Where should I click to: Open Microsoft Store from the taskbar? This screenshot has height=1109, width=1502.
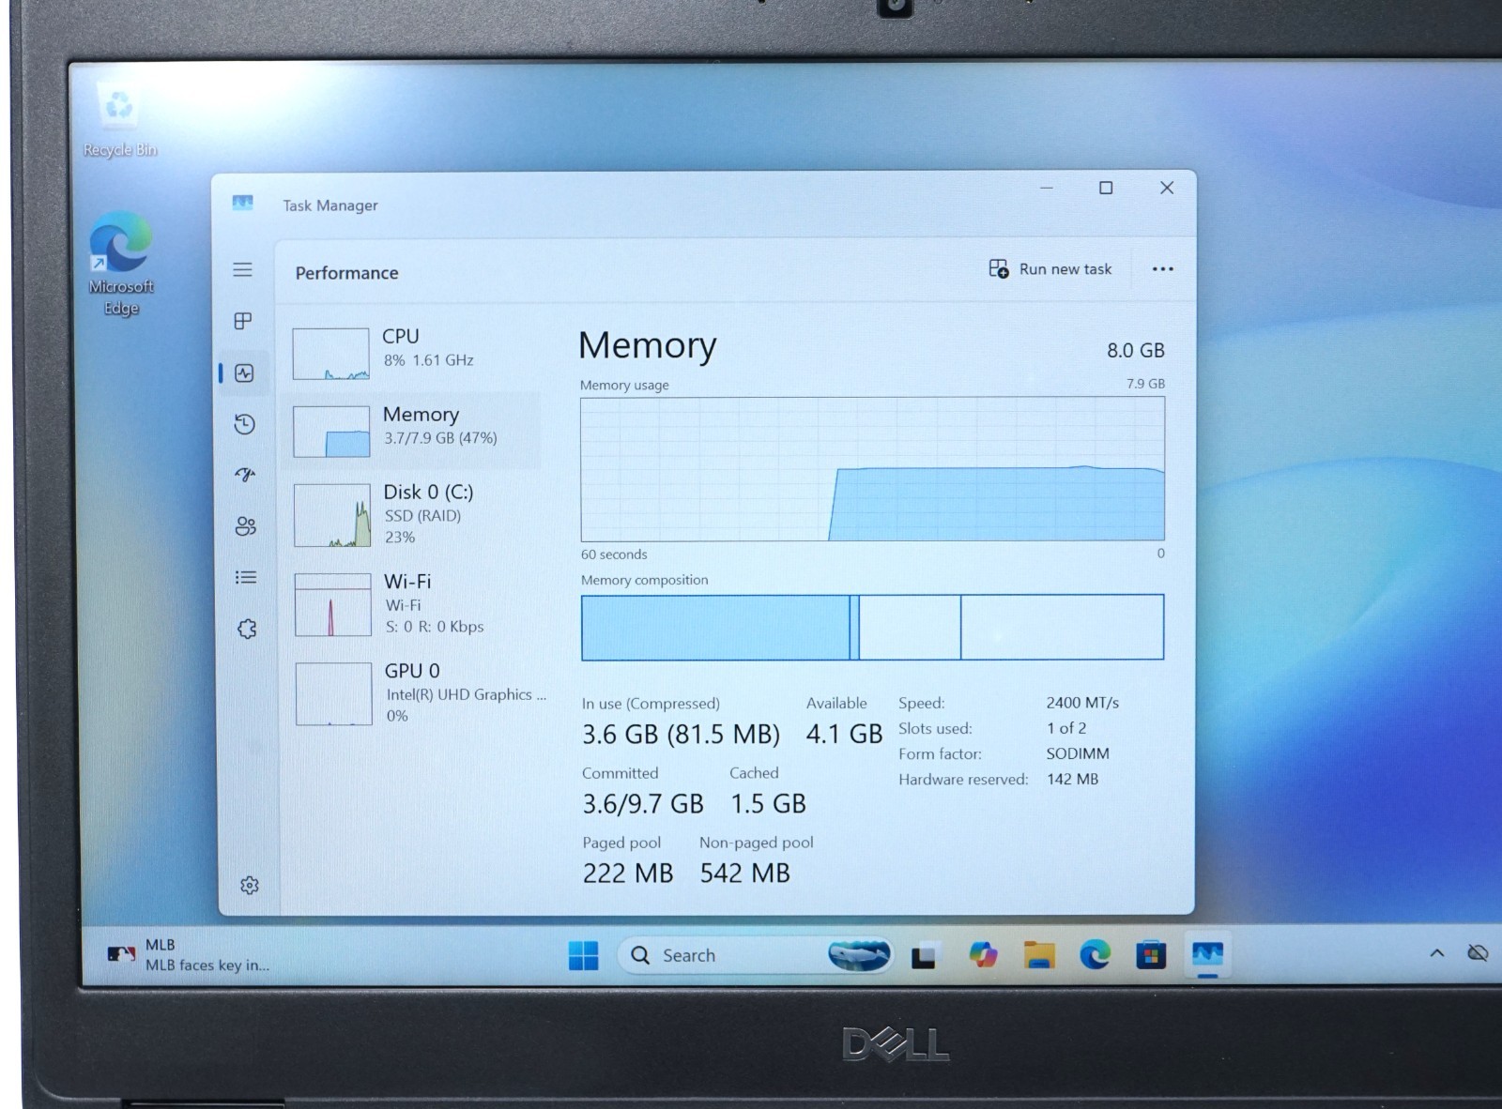(1151, 955)
